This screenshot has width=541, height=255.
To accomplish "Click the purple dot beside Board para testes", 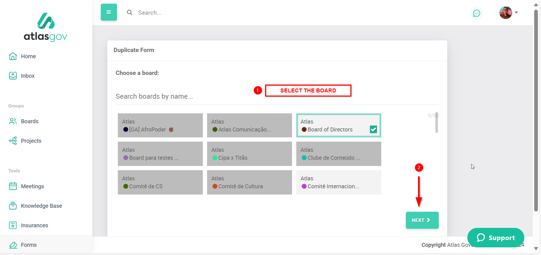I will pos(126,158).
